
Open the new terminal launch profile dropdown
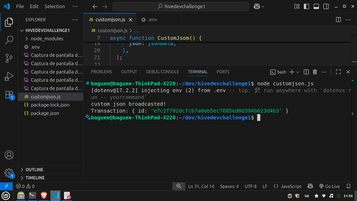pos(298,72)
